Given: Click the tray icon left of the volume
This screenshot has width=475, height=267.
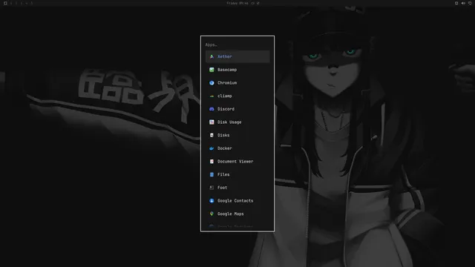Looking at the screenshot, I should coord(456,3).
